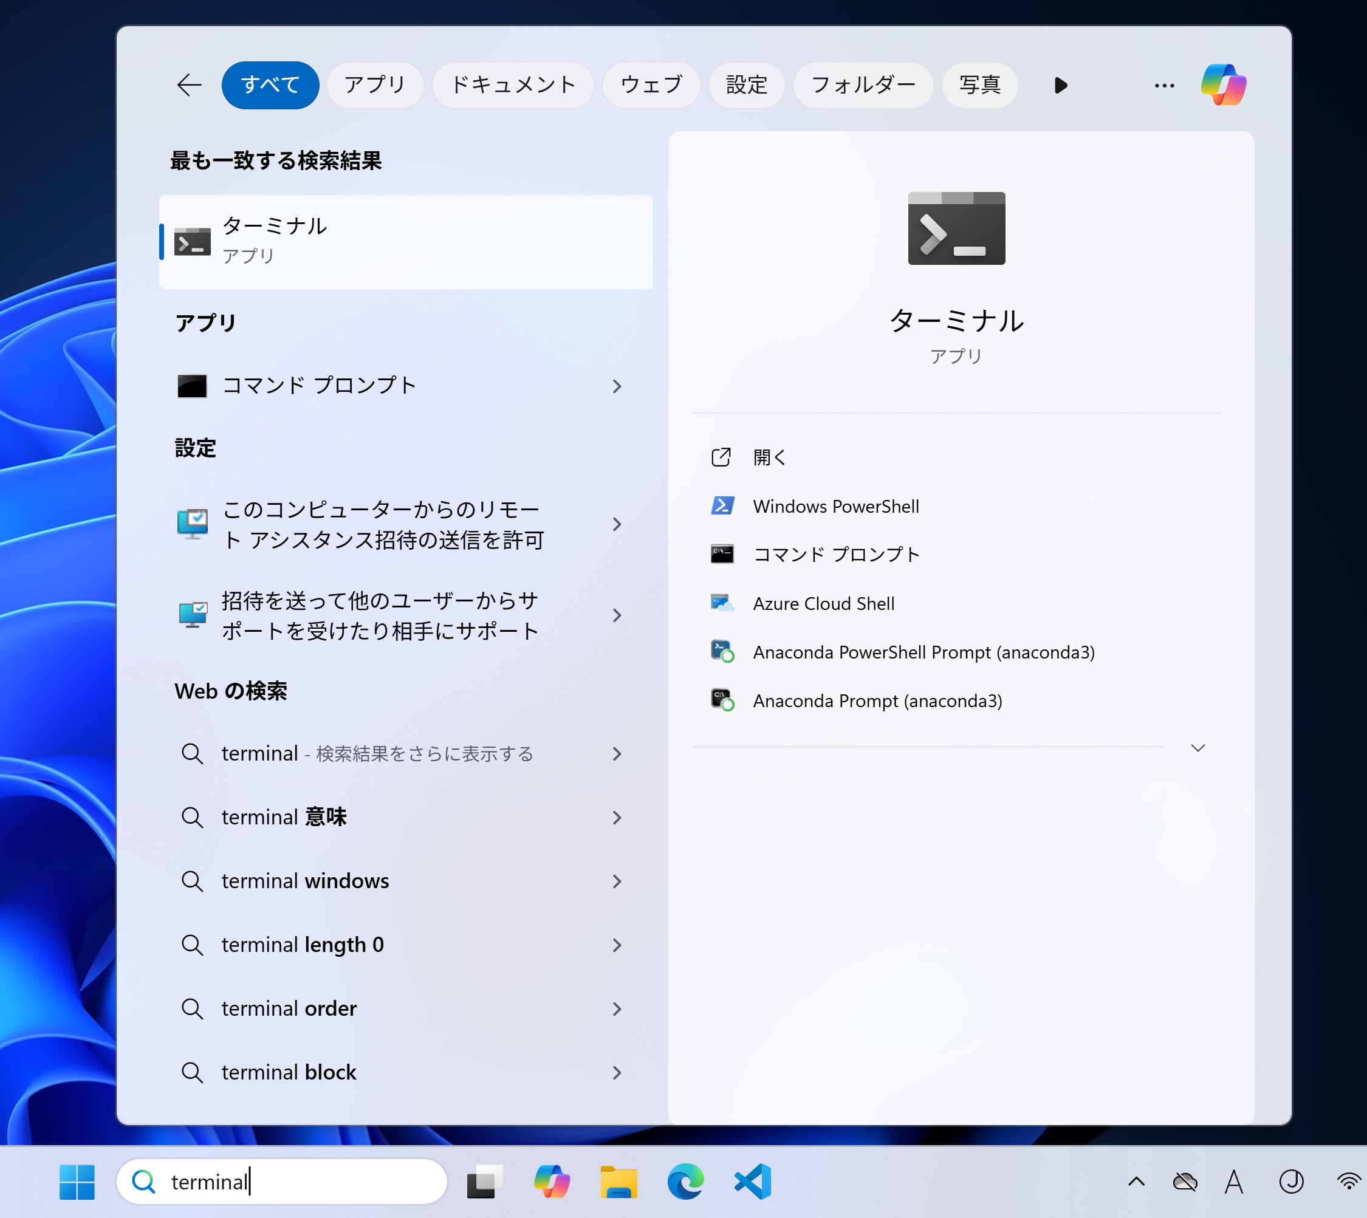The width and height of the screenshot is (1367, 1218).
Task: Open Visual Studio Code from the taskbar
Action: 752,1182
